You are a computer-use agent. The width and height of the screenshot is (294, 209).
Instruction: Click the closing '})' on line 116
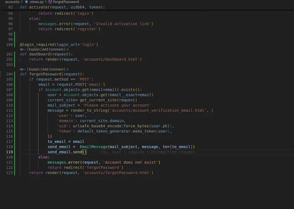click(50, 136)
